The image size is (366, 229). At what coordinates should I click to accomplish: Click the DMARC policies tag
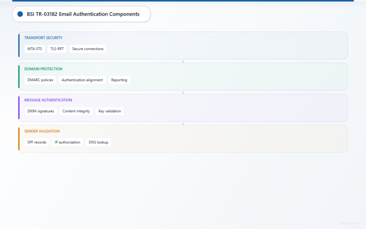[40, 80]
